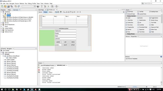
Task: Open the Tools menu
Action: (42, 4)
